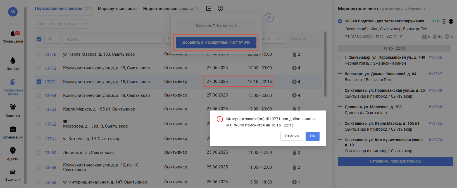Click the left sidebar scrollbar
Viewport: 457px width, 188px height.
pos(25,95)
